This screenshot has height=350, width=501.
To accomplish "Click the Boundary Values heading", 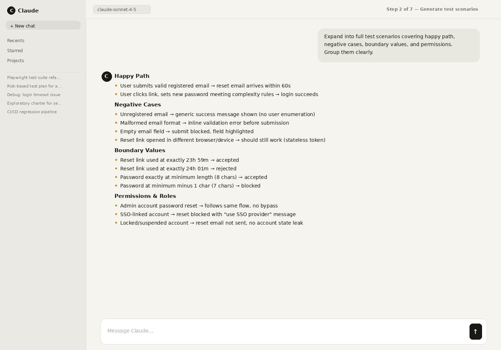I will [x=140, y=150].
